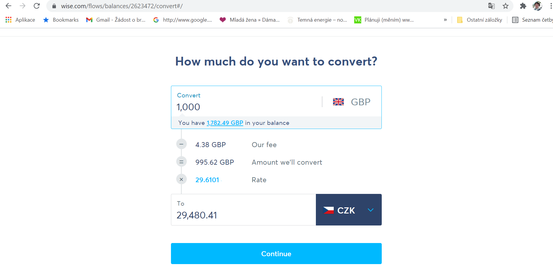Viewport: 553px width, 279px height.
Task: Open the VK Plánuji bookmark
Action: (x=384, y=20)
